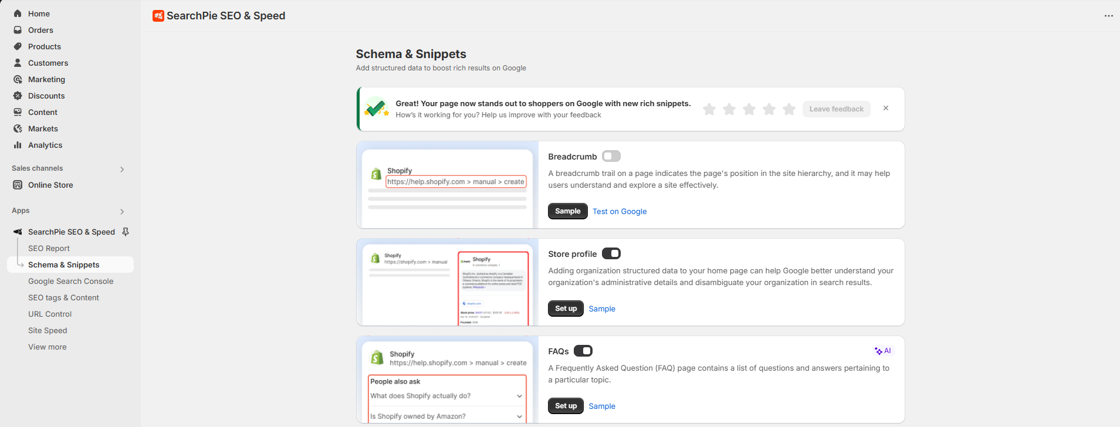1120x427 pixels.
Task: Click the green checkmark banner icon
Action: point(376,108)
